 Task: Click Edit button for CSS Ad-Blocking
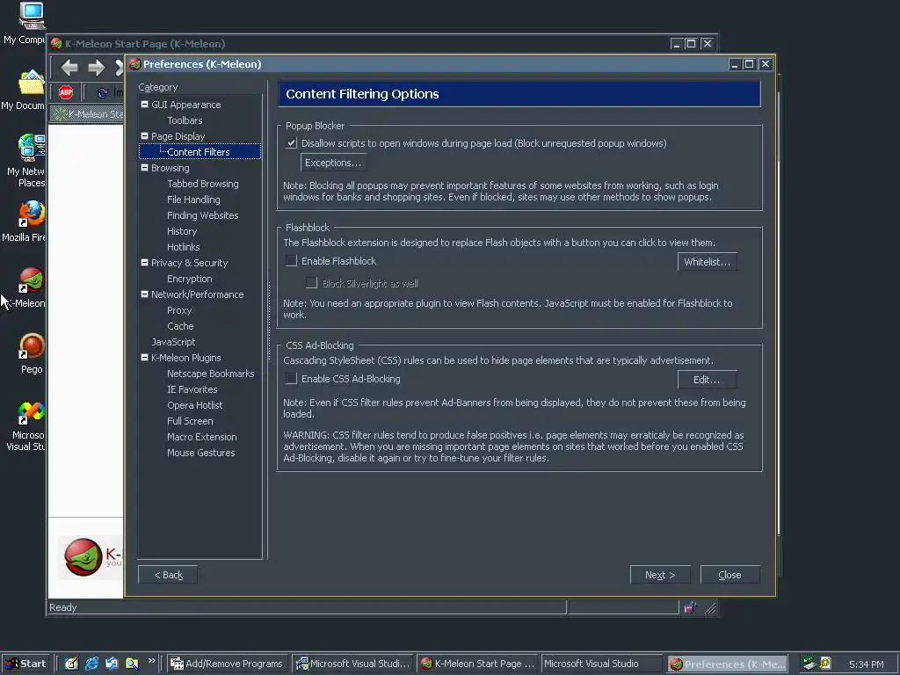point(708,380)
